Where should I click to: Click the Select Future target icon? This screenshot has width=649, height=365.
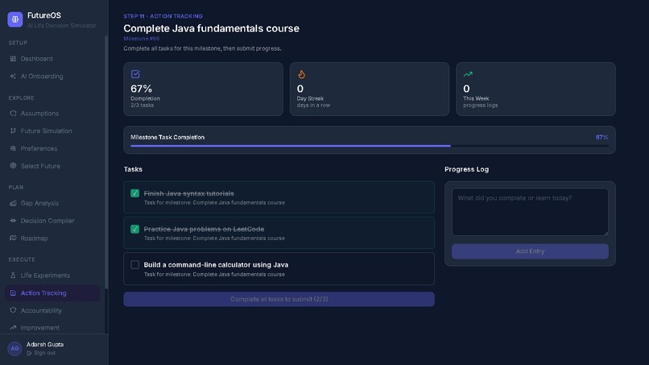click(x=13, y=166)
